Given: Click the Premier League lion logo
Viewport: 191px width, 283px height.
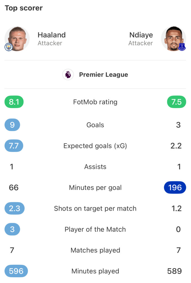Looking at the screenshot, I should [68, 75].
